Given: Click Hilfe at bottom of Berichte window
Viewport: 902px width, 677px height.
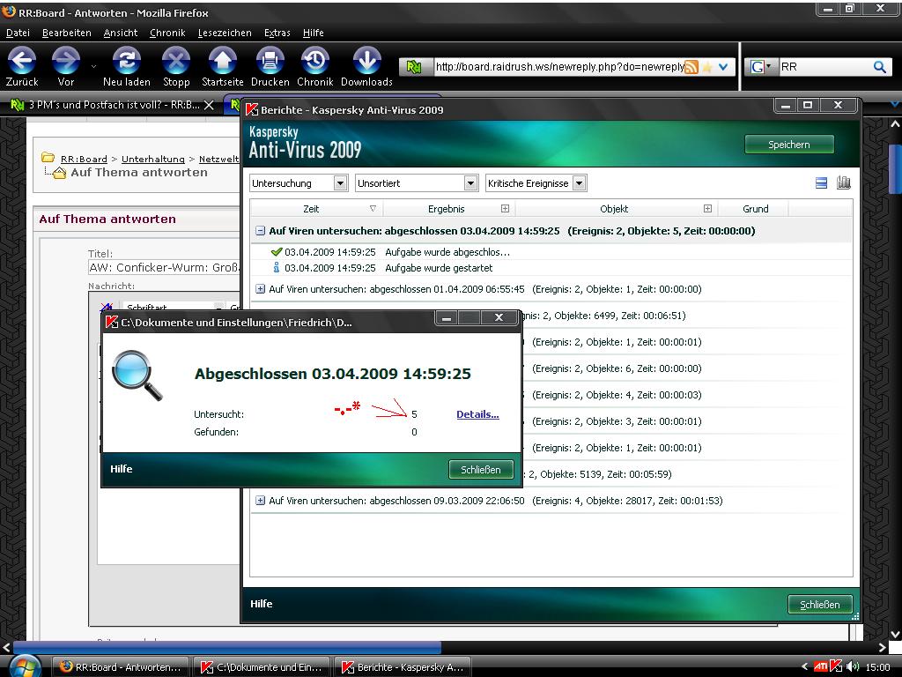Looking at the screenshot, I should click(261, 604).
